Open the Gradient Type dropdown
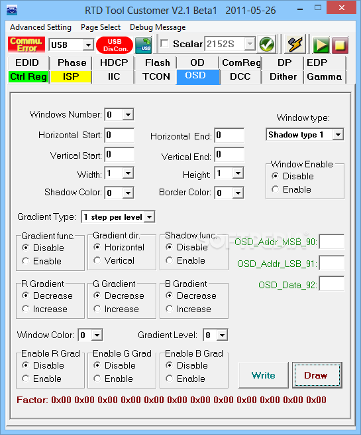This screenshot has height=435, width=361. tap(150, 217)
